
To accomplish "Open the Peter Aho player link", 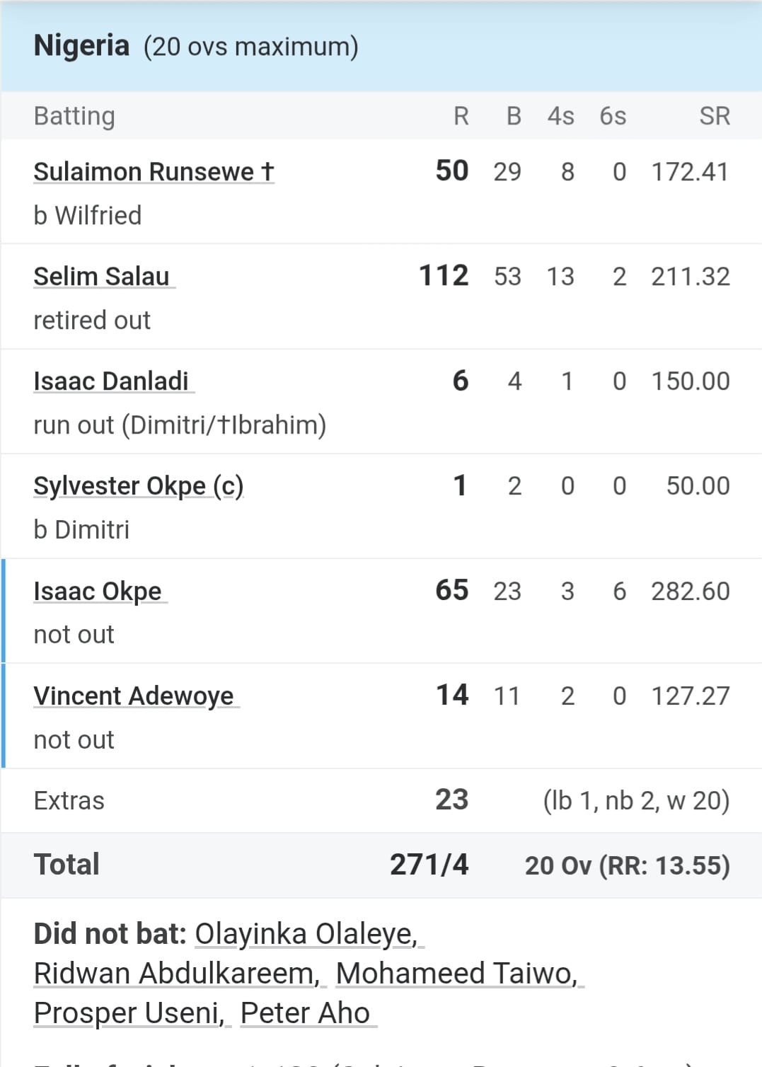I will point(305,1013).
